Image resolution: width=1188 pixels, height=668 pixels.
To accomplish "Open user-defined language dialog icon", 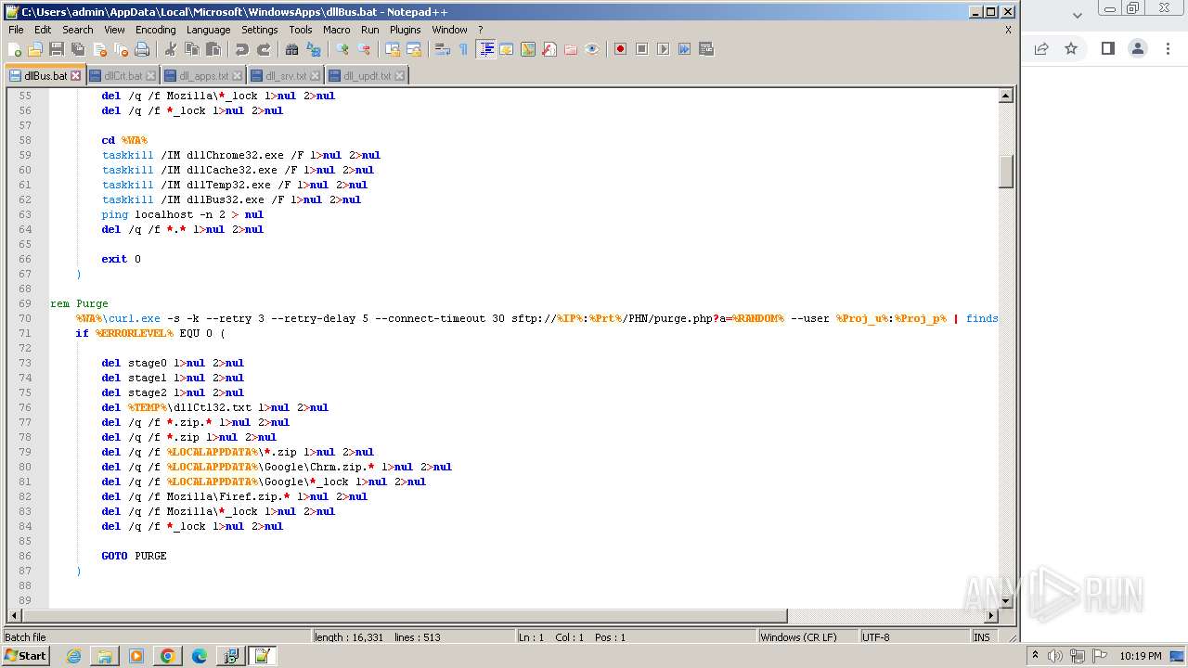I will (507, 49).
